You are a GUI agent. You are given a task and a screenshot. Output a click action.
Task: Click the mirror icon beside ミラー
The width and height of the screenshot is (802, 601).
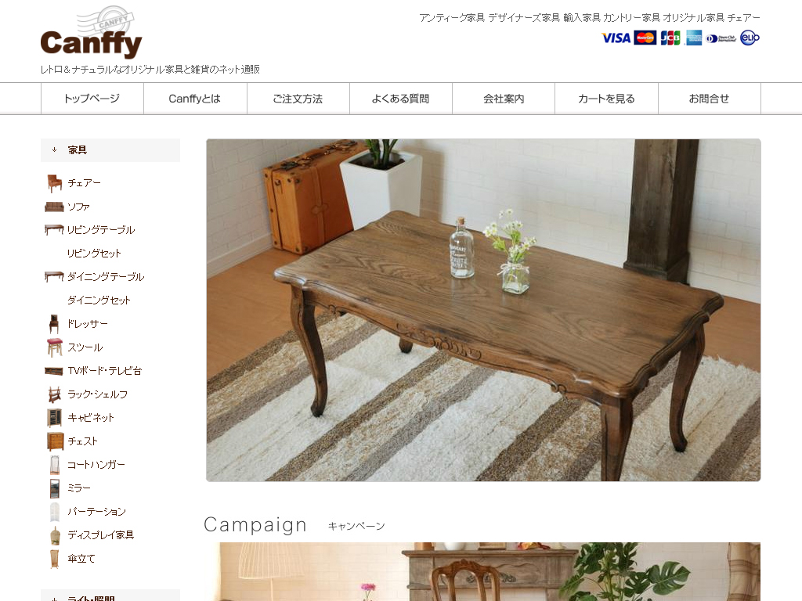pyautogui.click(x=55, y=488)
